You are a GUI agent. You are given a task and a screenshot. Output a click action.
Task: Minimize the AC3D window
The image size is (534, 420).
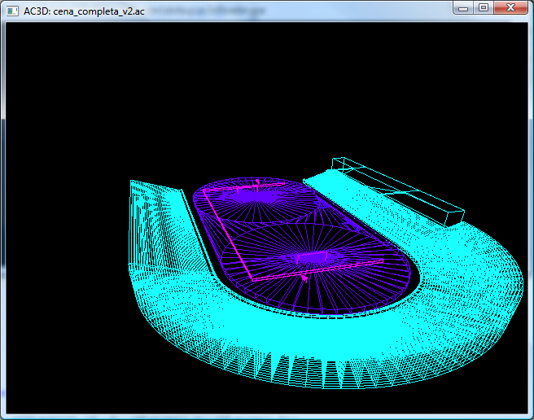pos(463,8)
